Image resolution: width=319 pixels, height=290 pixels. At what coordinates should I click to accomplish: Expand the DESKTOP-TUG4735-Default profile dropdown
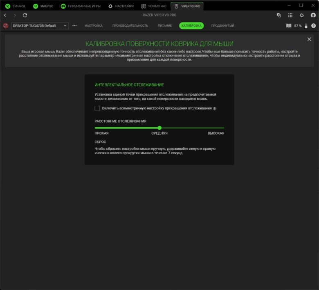(40, 26)
